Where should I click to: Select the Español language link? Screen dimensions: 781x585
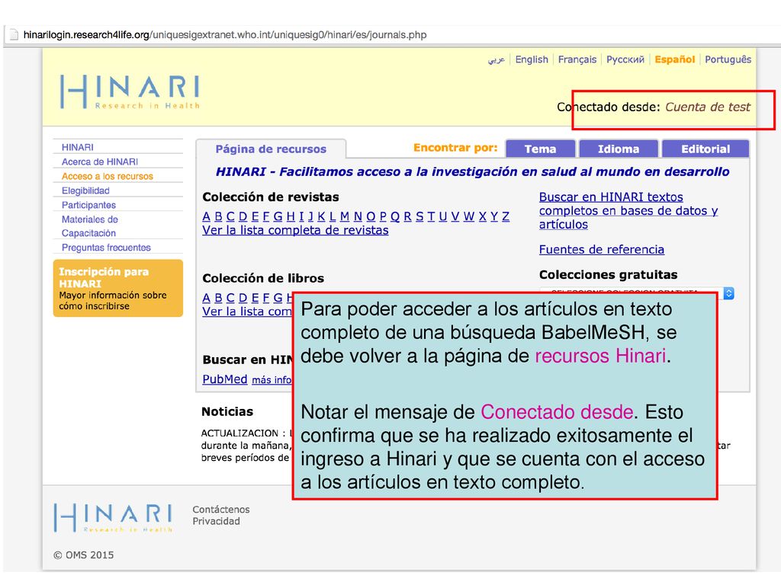click(x=674, y=59)
